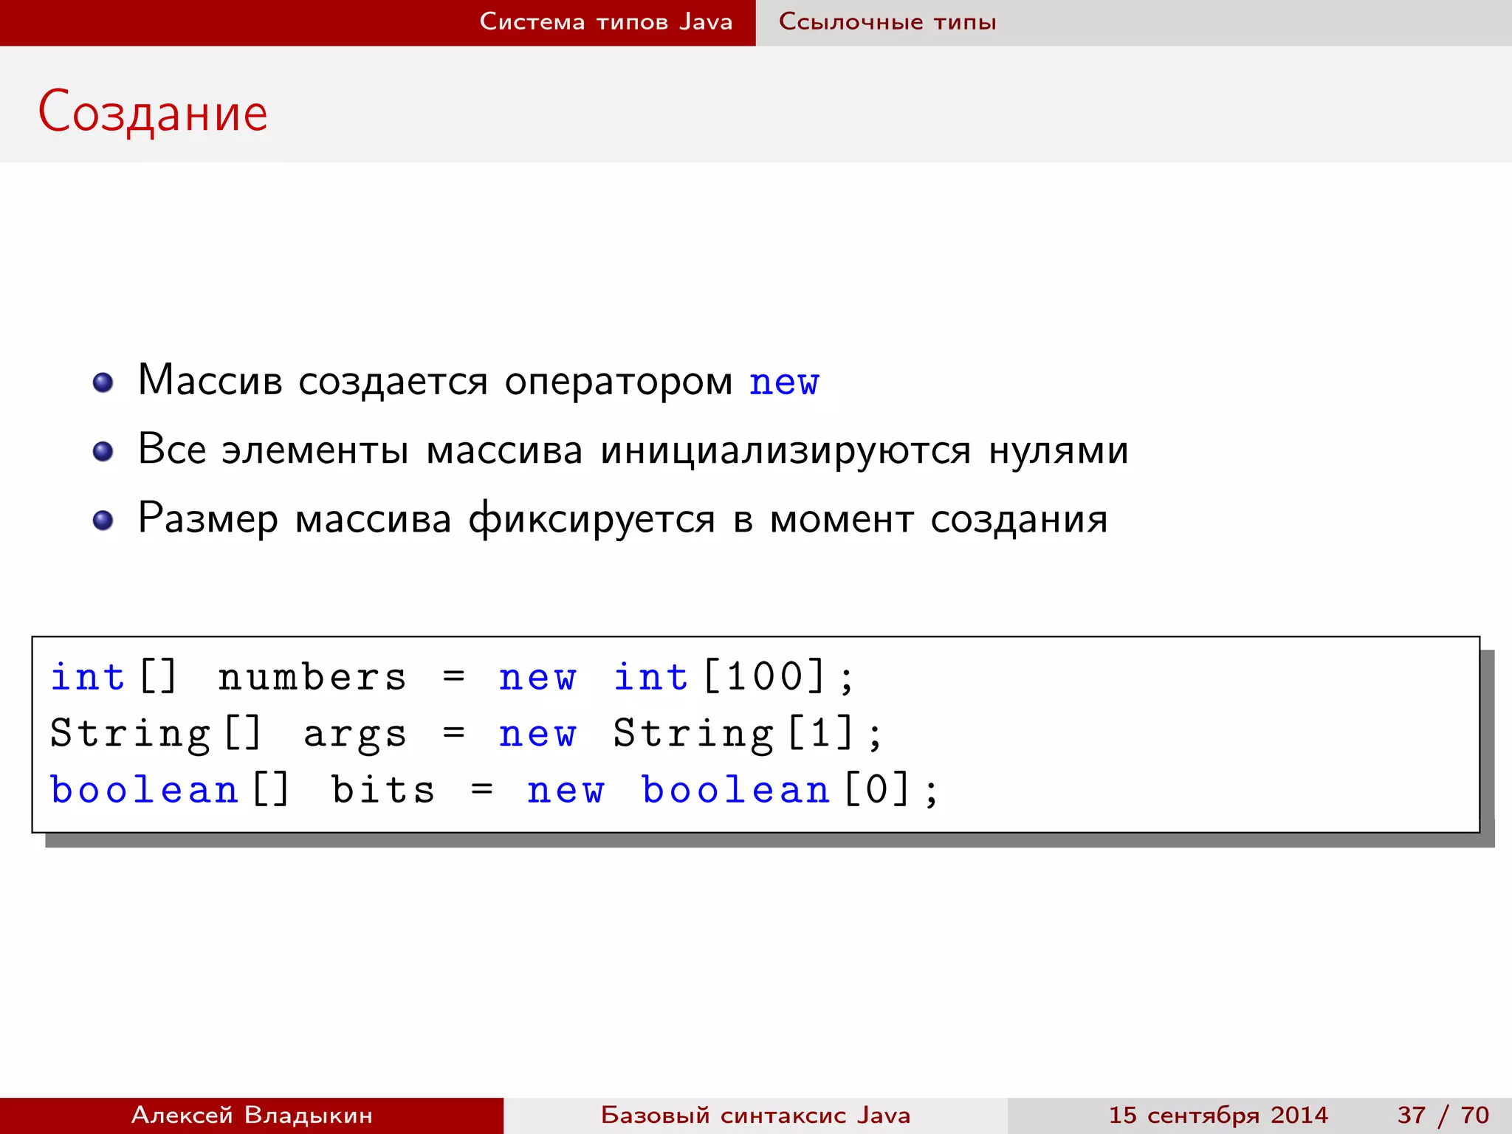The image size is (1512, 1134).
Task: Click code line 'int[] numbers = new int[100];'
Action: (452, 677)
